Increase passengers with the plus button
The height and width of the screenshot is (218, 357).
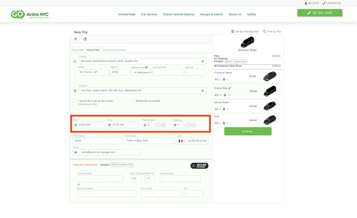pos(164,125)
